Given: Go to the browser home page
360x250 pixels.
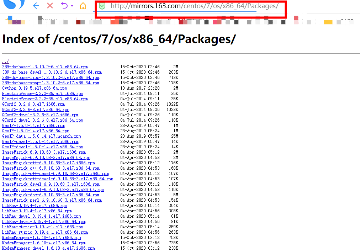Looking at the screenshot, I should [84, 6].
